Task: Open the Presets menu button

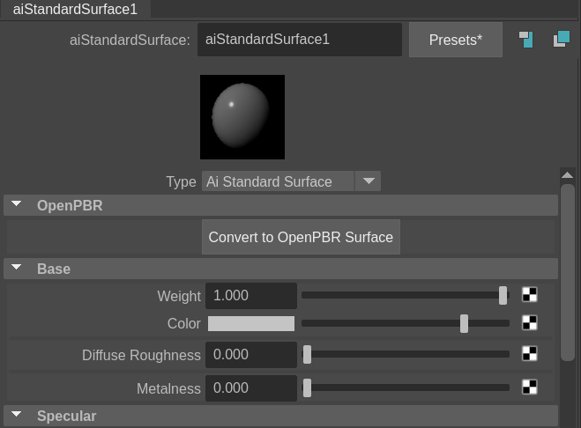Action: 456,40
